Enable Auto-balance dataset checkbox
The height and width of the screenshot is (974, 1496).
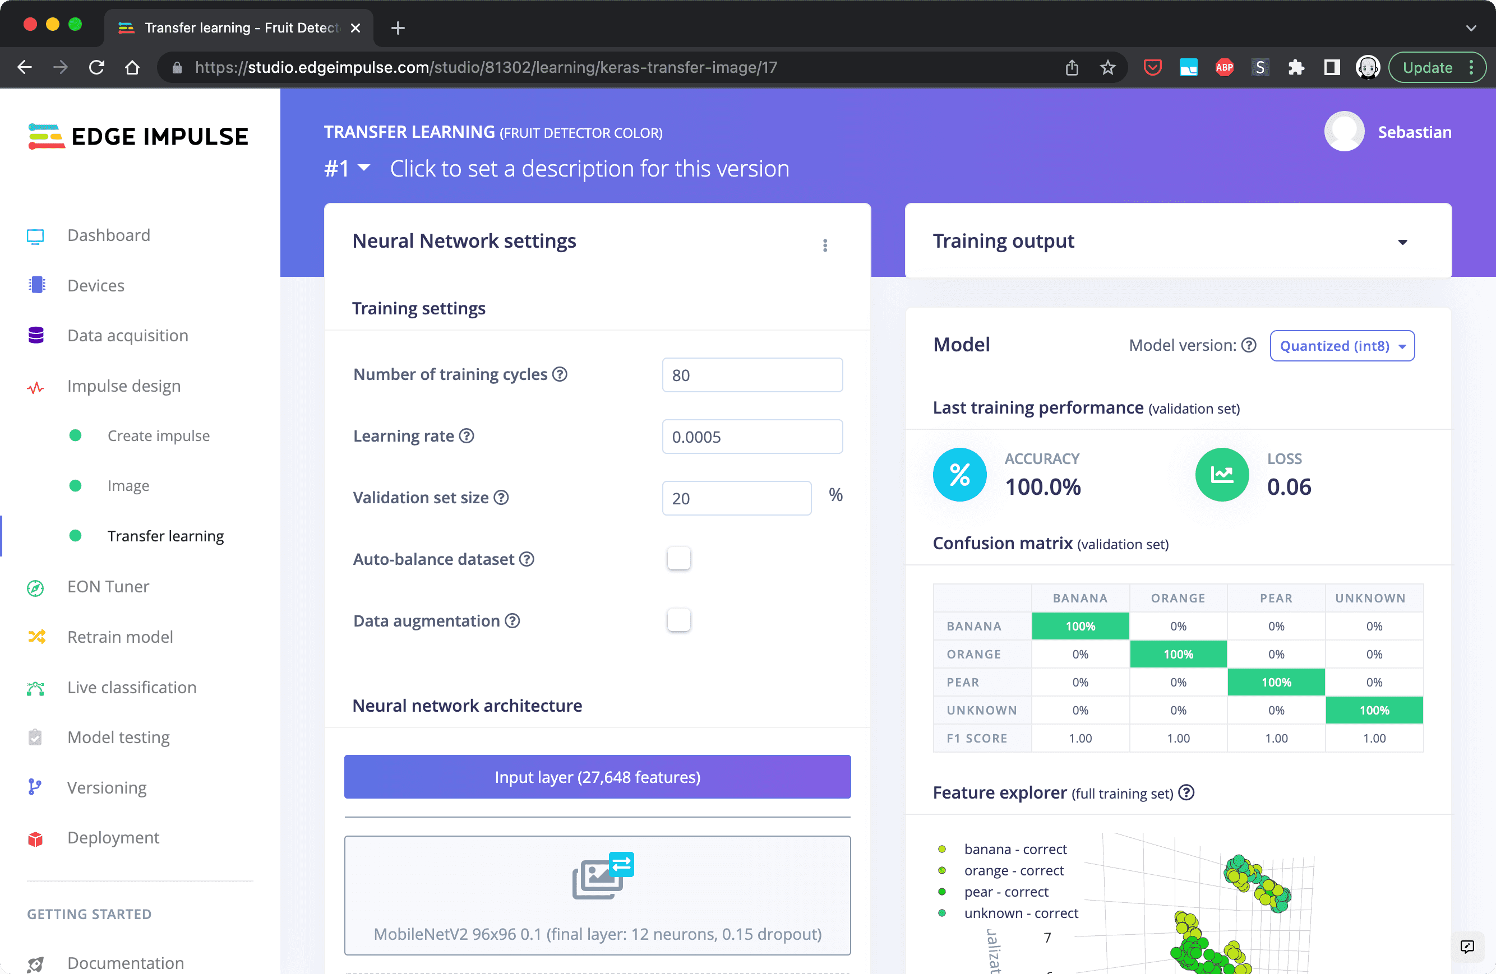[679, 559]
